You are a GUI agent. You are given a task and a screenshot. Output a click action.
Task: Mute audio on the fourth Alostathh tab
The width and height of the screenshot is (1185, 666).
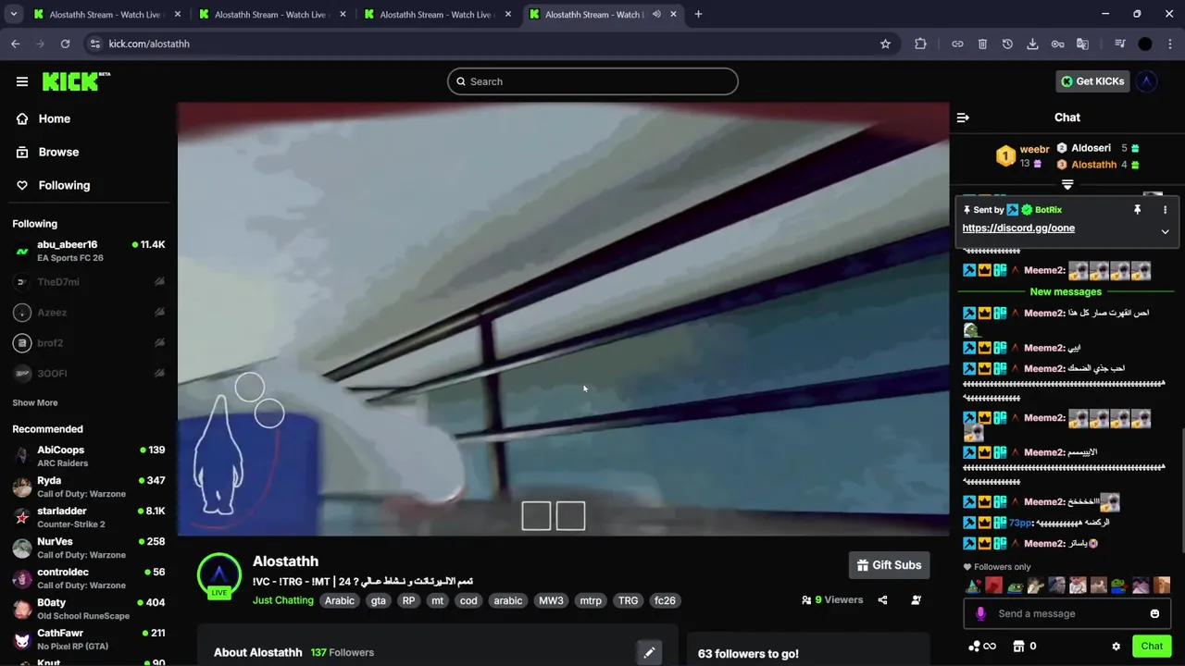tap(656, 14)
